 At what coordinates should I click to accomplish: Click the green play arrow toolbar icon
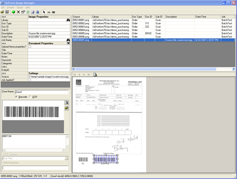pos(28,12)
